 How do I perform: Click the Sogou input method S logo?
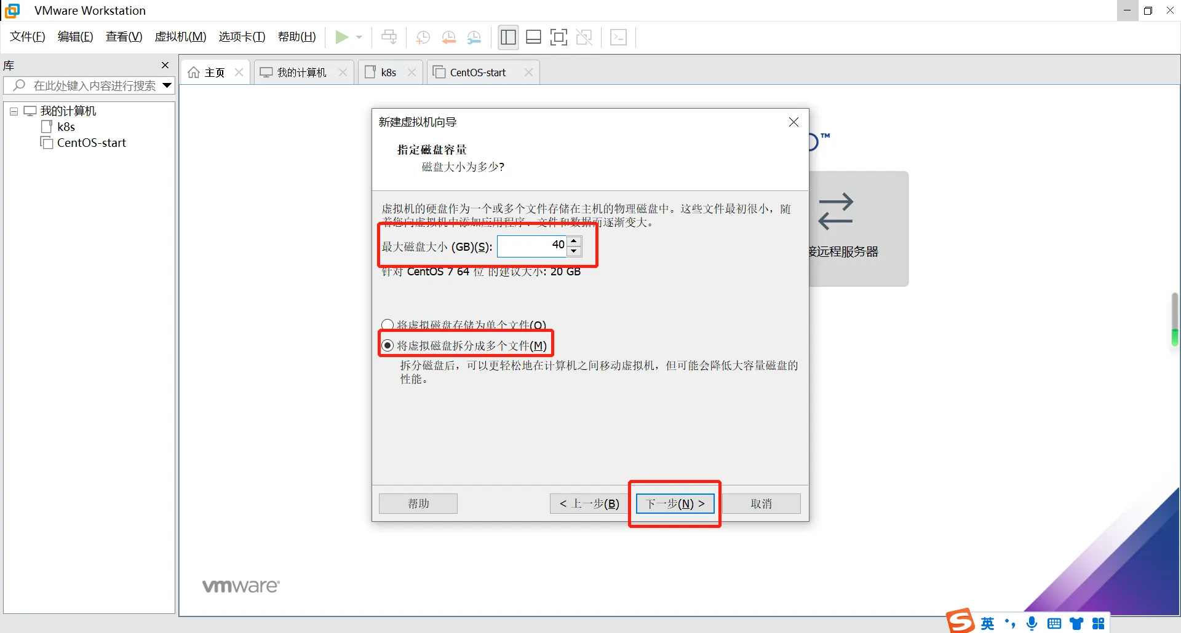(x=960, y=621)
